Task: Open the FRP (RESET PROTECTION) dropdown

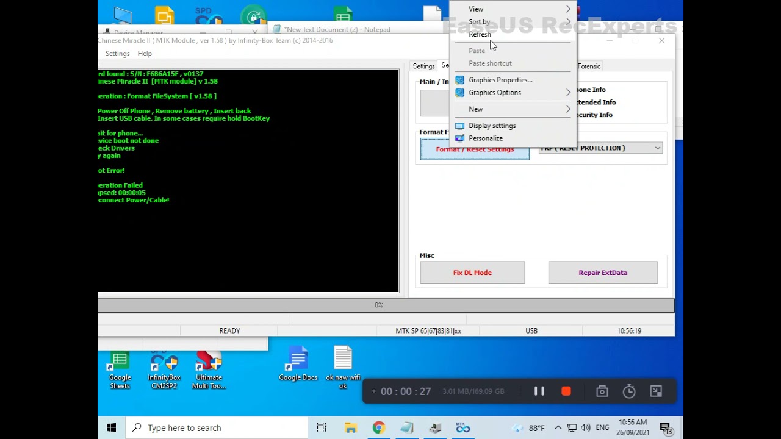Action: (x=600, y=148)
